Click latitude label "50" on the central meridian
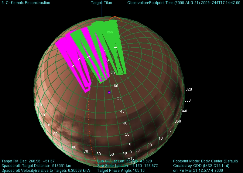The width and height of the screenshot is (243, 173). [x=119, y=99]
